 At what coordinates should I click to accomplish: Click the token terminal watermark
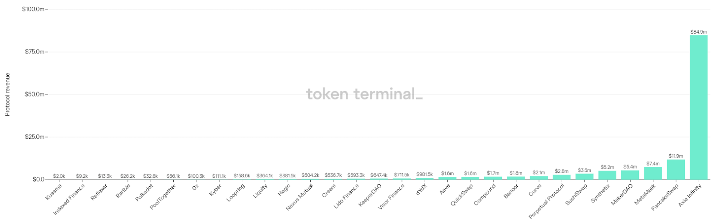coord(364,94)
